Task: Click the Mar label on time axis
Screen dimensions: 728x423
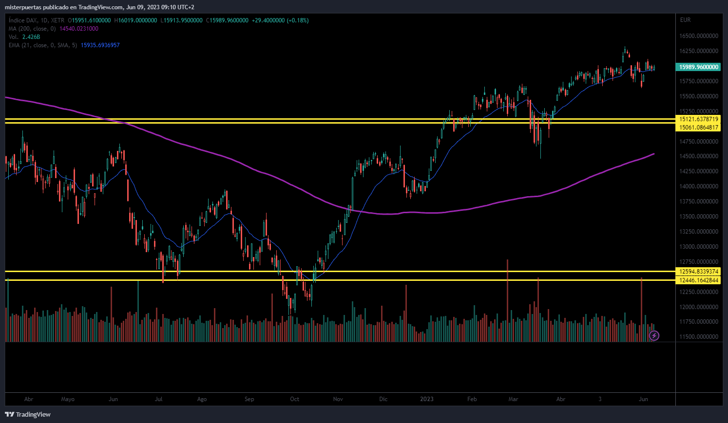Action: click(x=513, y=399)
